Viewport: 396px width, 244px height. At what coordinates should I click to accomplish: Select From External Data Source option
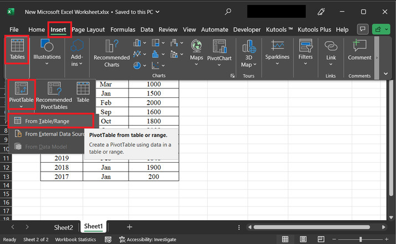[x=50, y=134]
